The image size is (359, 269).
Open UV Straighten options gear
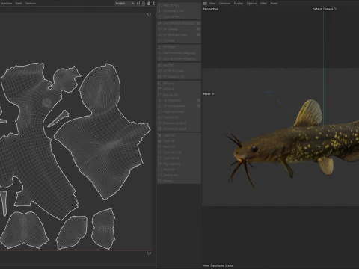[x=199, y=100]
